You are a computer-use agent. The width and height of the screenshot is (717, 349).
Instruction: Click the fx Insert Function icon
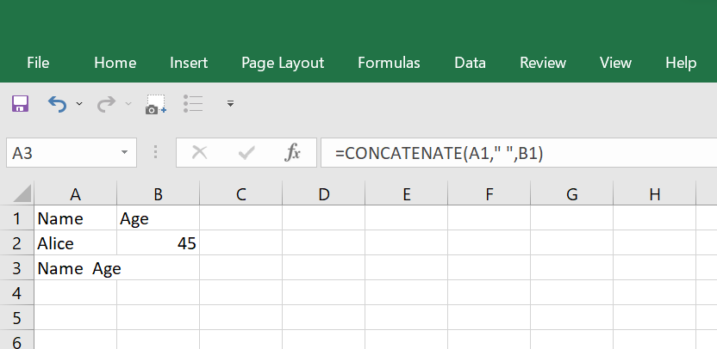pos(292,153)
